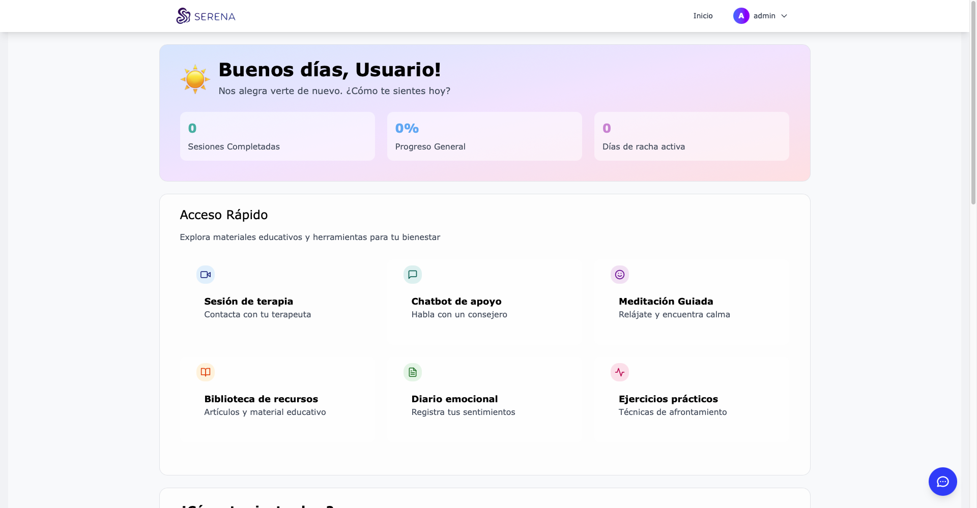The height and width of the screenshot is (508, 977).
Task: Click the pulse activity icon for Ejercicios
Action: click(620, 372)
